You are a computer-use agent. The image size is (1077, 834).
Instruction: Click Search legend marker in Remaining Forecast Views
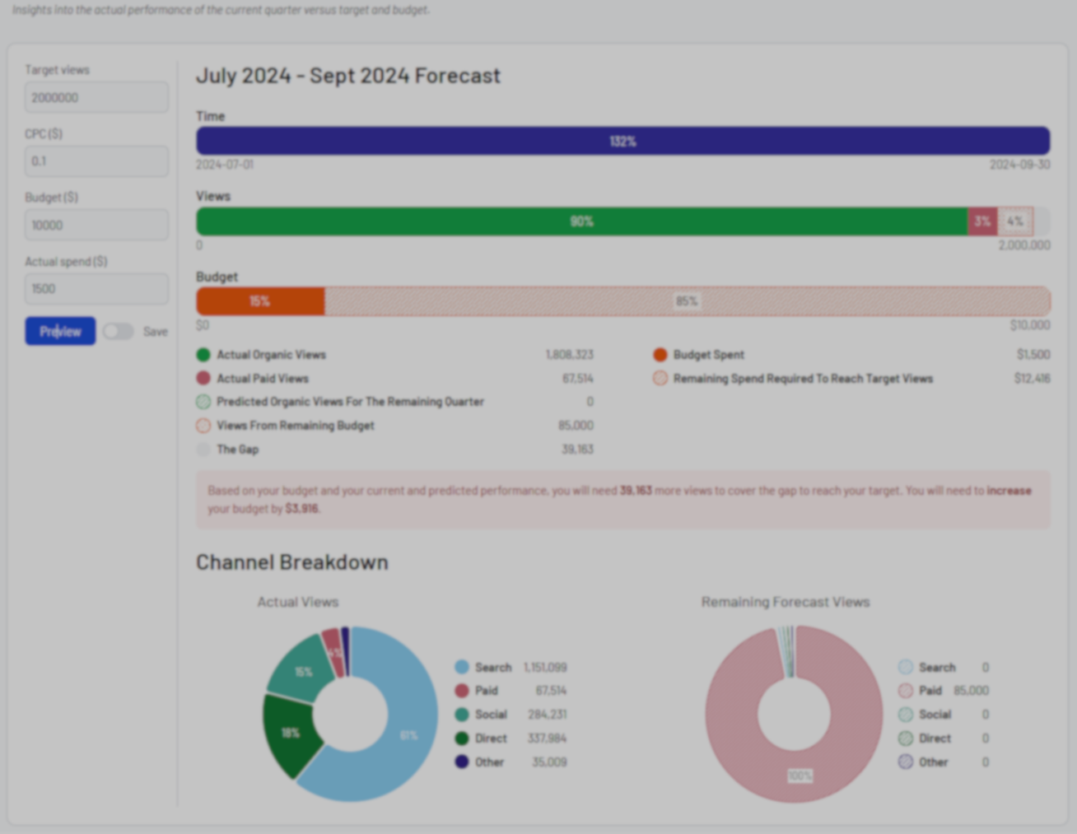click(x=906, y=667)
